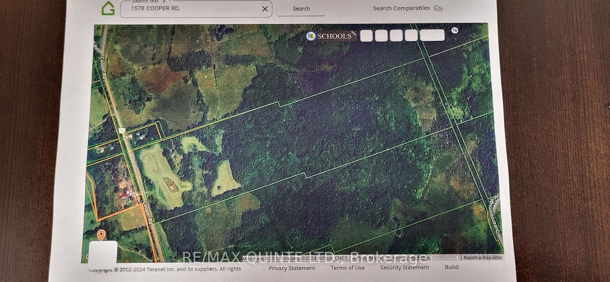Screen dimensions: 610x282
Task: Click the houses icon beside Search Comparables
Action: (438, 9)
